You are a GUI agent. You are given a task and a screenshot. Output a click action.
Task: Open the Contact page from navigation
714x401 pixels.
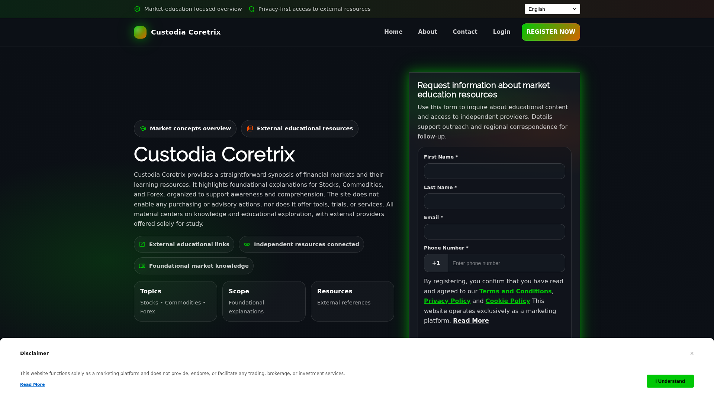(465, 32)
